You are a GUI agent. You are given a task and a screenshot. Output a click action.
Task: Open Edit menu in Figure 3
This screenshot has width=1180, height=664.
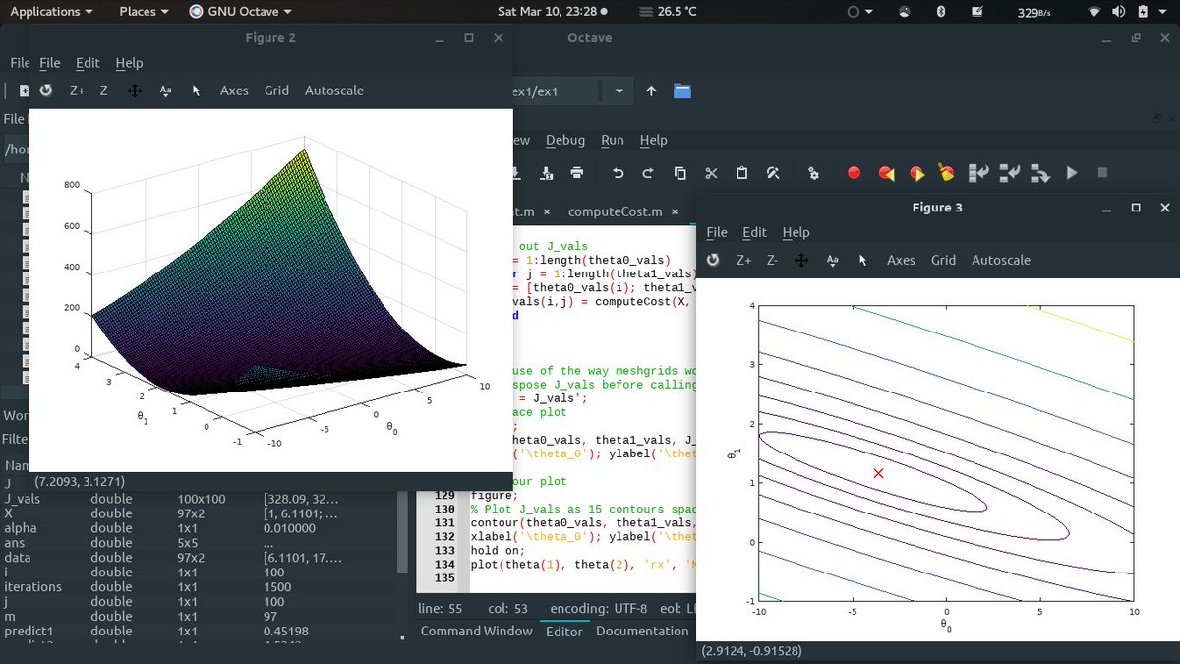(x=754, y=232)
